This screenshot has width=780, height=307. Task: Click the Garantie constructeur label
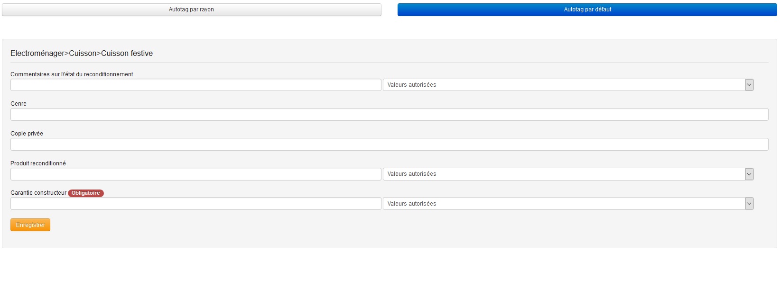coord(38,193)
